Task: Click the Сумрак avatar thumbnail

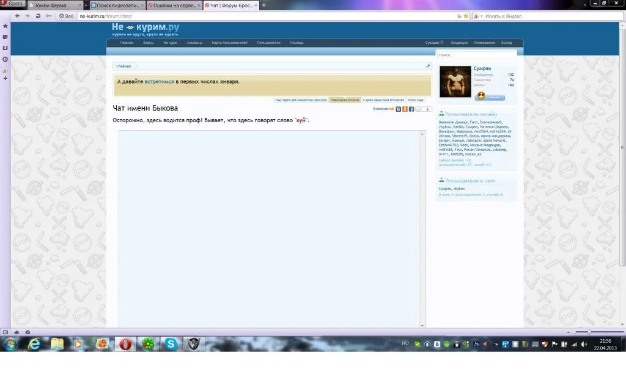Action: coord(455,82)
